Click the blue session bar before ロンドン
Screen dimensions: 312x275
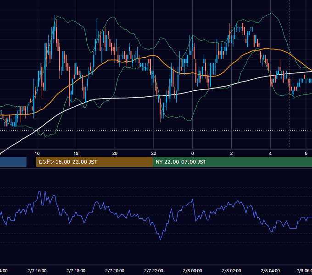[x=13, y=162]
